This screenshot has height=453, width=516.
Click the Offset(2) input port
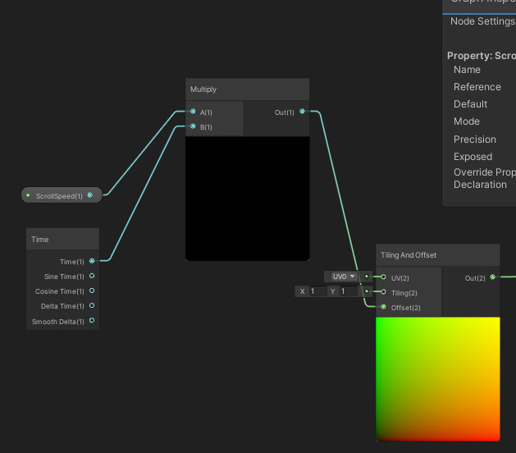[383, 307]
